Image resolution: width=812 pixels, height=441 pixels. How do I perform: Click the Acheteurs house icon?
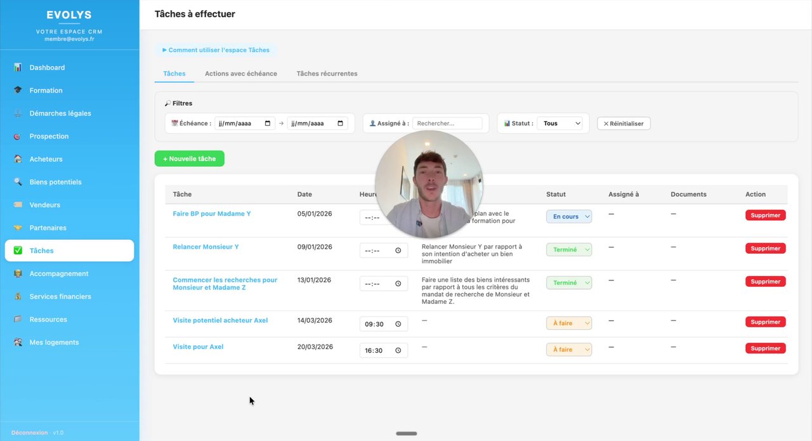pyautogui.click(x=18, y=159)
